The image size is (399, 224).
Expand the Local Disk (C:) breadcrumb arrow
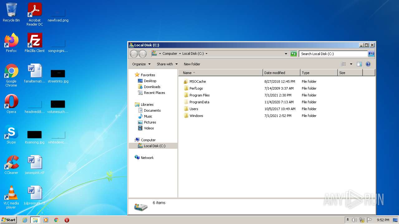click(x=206, y=54)
